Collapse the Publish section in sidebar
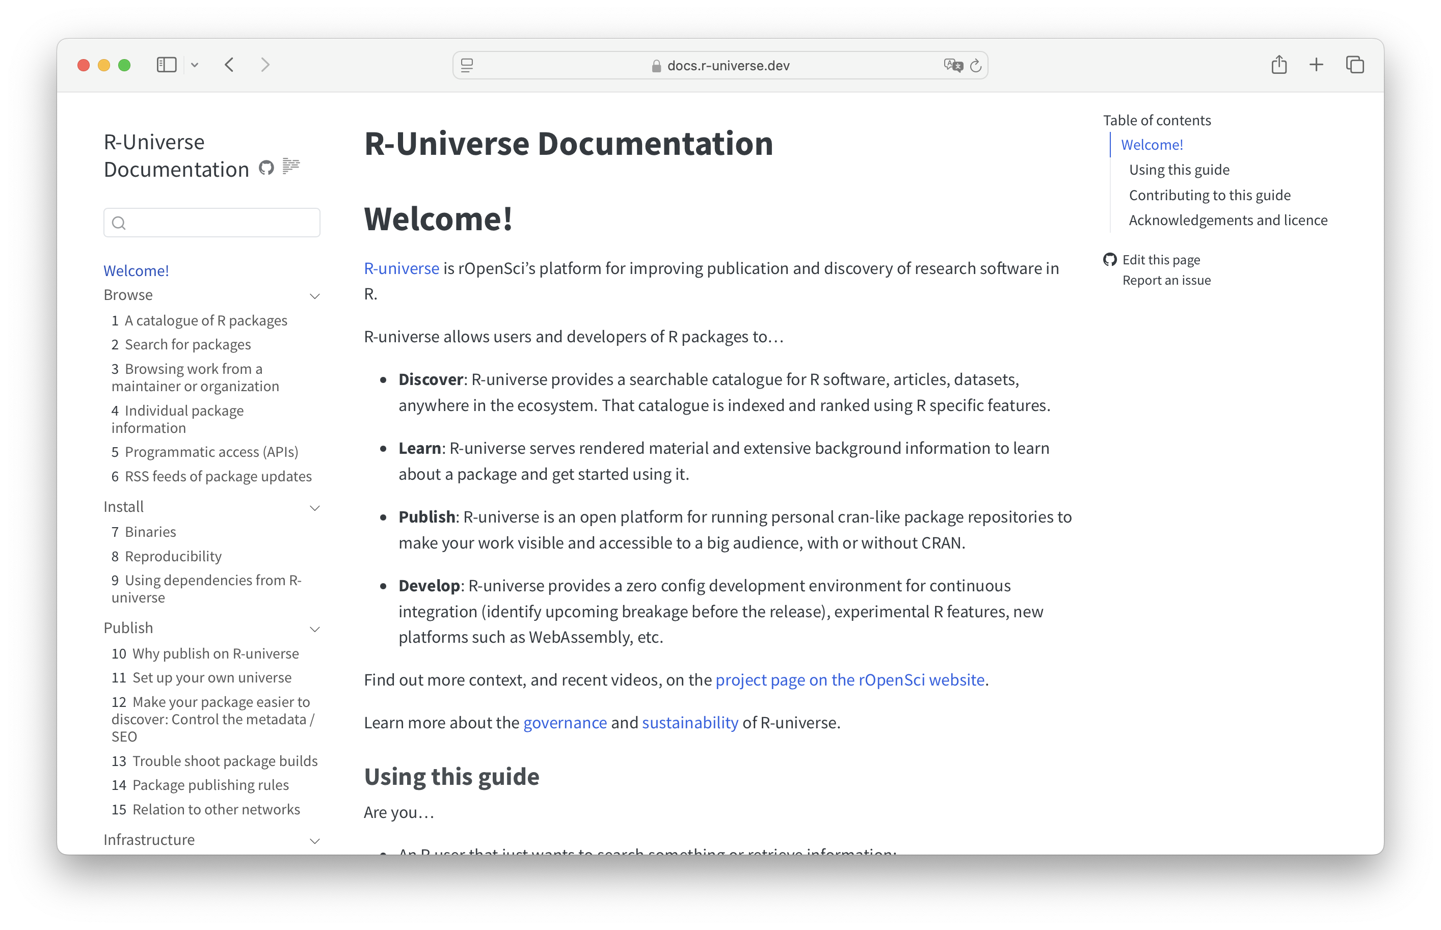The width and height of the screenshot is (1441, 930). pos(315,630)
